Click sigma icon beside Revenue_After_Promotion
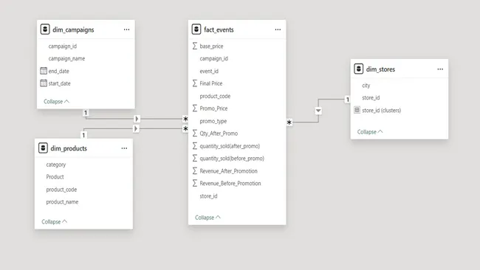Screen dimensions: 480x270 195,170
